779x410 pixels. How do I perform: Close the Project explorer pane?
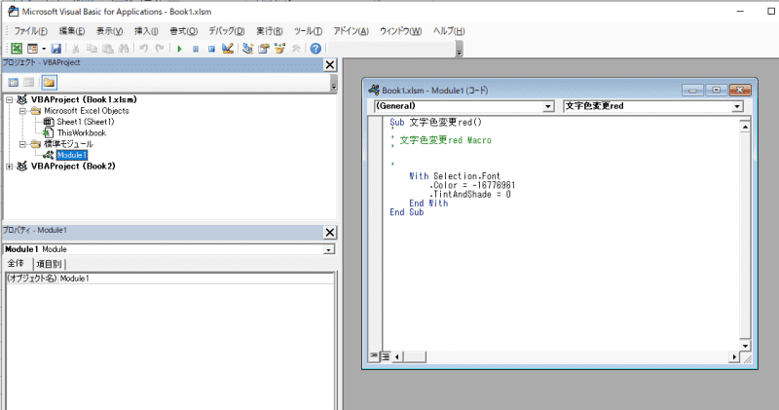(x=330, y=64)
